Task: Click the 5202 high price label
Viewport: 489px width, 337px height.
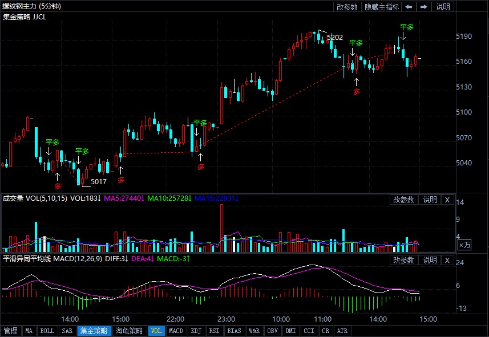Action: (334, 38)
